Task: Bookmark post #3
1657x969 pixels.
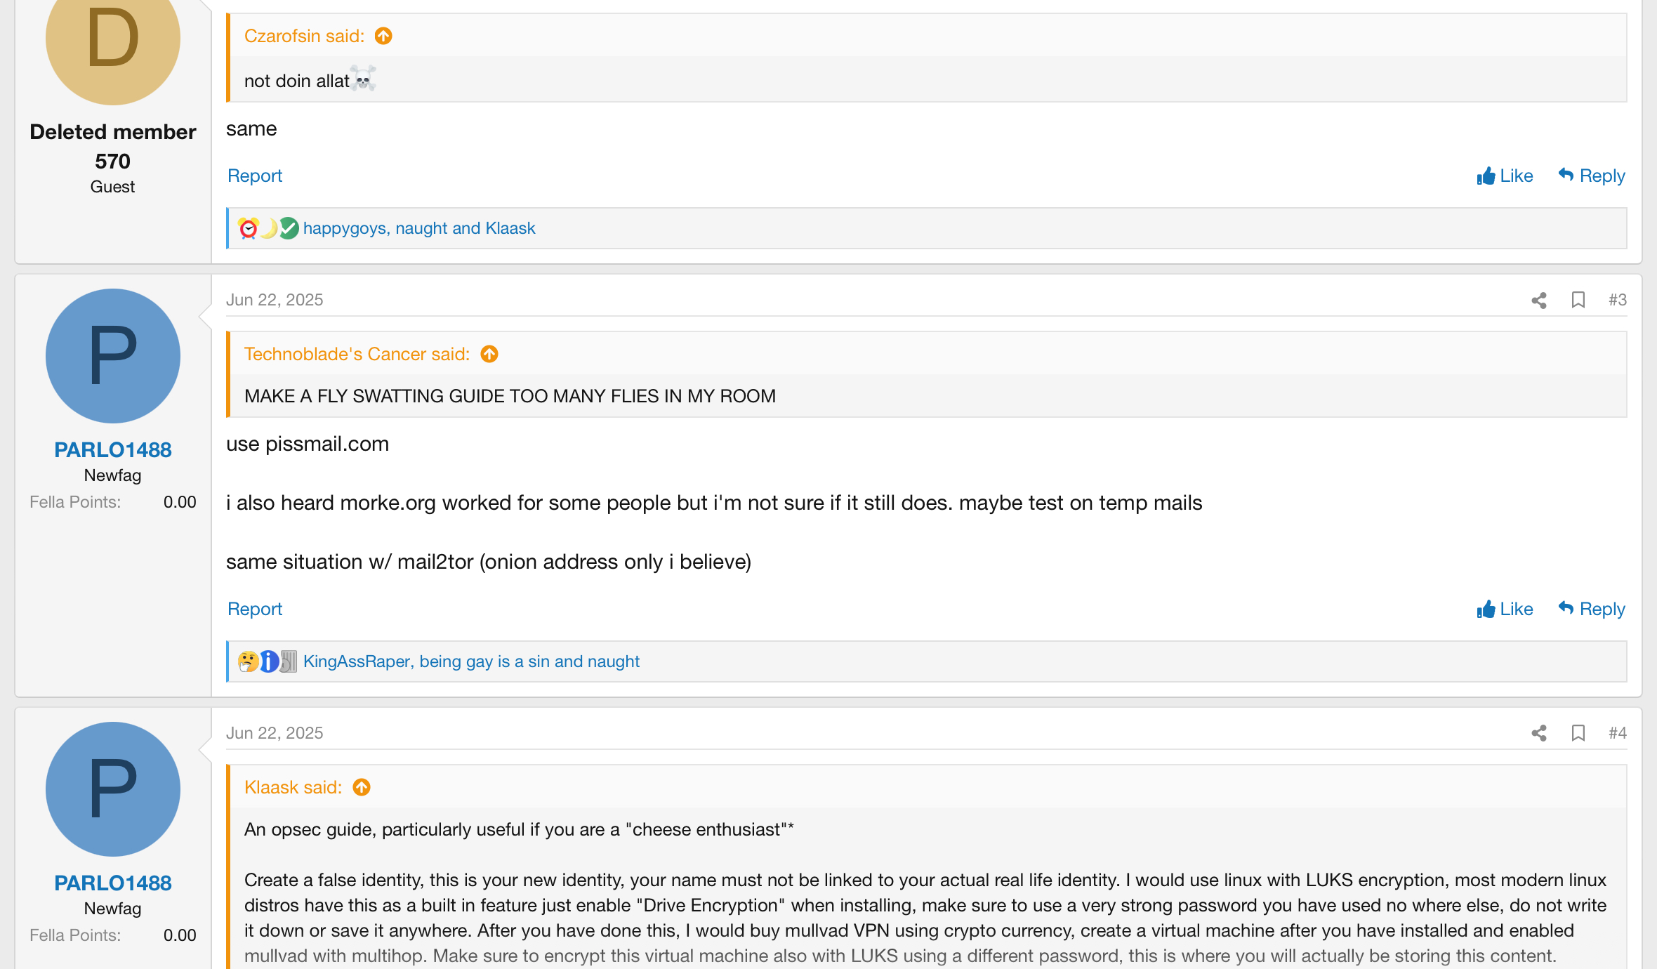Action: click(x=1578, y=300)
